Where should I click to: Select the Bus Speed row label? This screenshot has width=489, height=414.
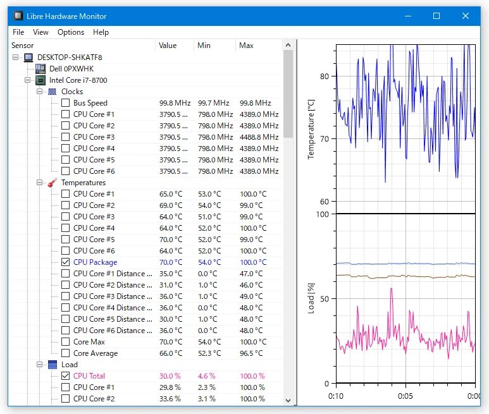coord(90,103)
